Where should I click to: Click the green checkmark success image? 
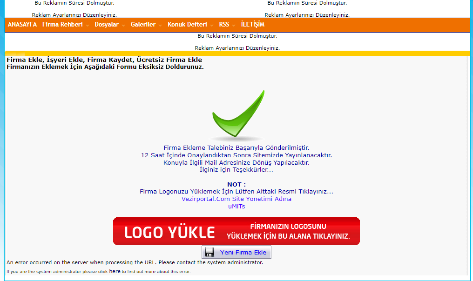pos(237,115)
